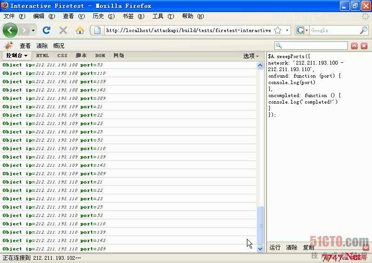
Task: Open the 选项 options dropdown
Action: (251, 56)
